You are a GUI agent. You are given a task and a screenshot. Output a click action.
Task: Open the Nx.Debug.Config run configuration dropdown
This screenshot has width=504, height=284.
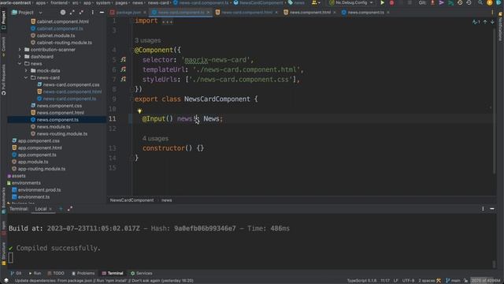351,2
